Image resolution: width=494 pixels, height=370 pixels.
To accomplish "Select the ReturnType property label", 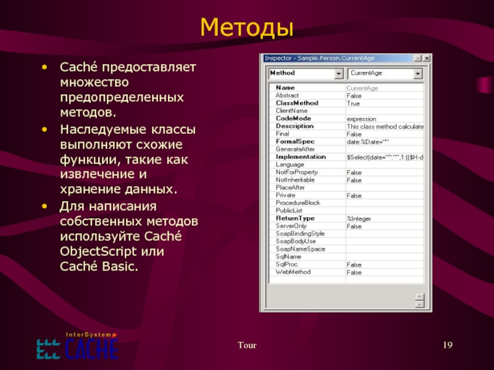I will point(295,218).
